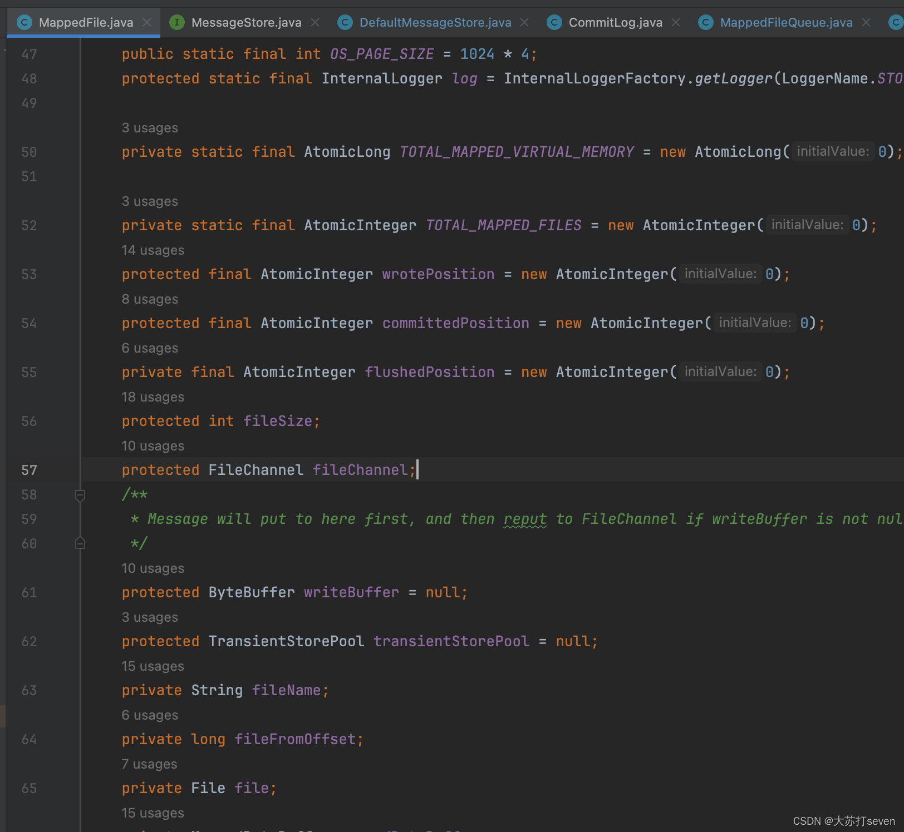This screenshot has height=832, width=904.
Task: Click the wrotePosition field name
Action: tap(438, 275)
